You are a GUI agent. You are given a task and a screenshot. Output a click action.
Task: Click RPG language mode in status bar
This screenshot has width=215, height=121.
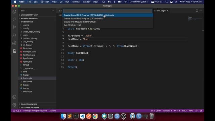(191, 111)
